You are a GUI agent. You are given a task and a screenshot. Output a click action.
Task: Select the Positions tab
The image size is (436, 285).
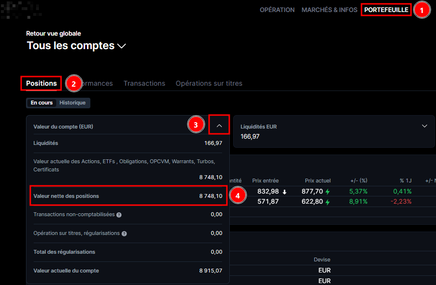[41, 83]
